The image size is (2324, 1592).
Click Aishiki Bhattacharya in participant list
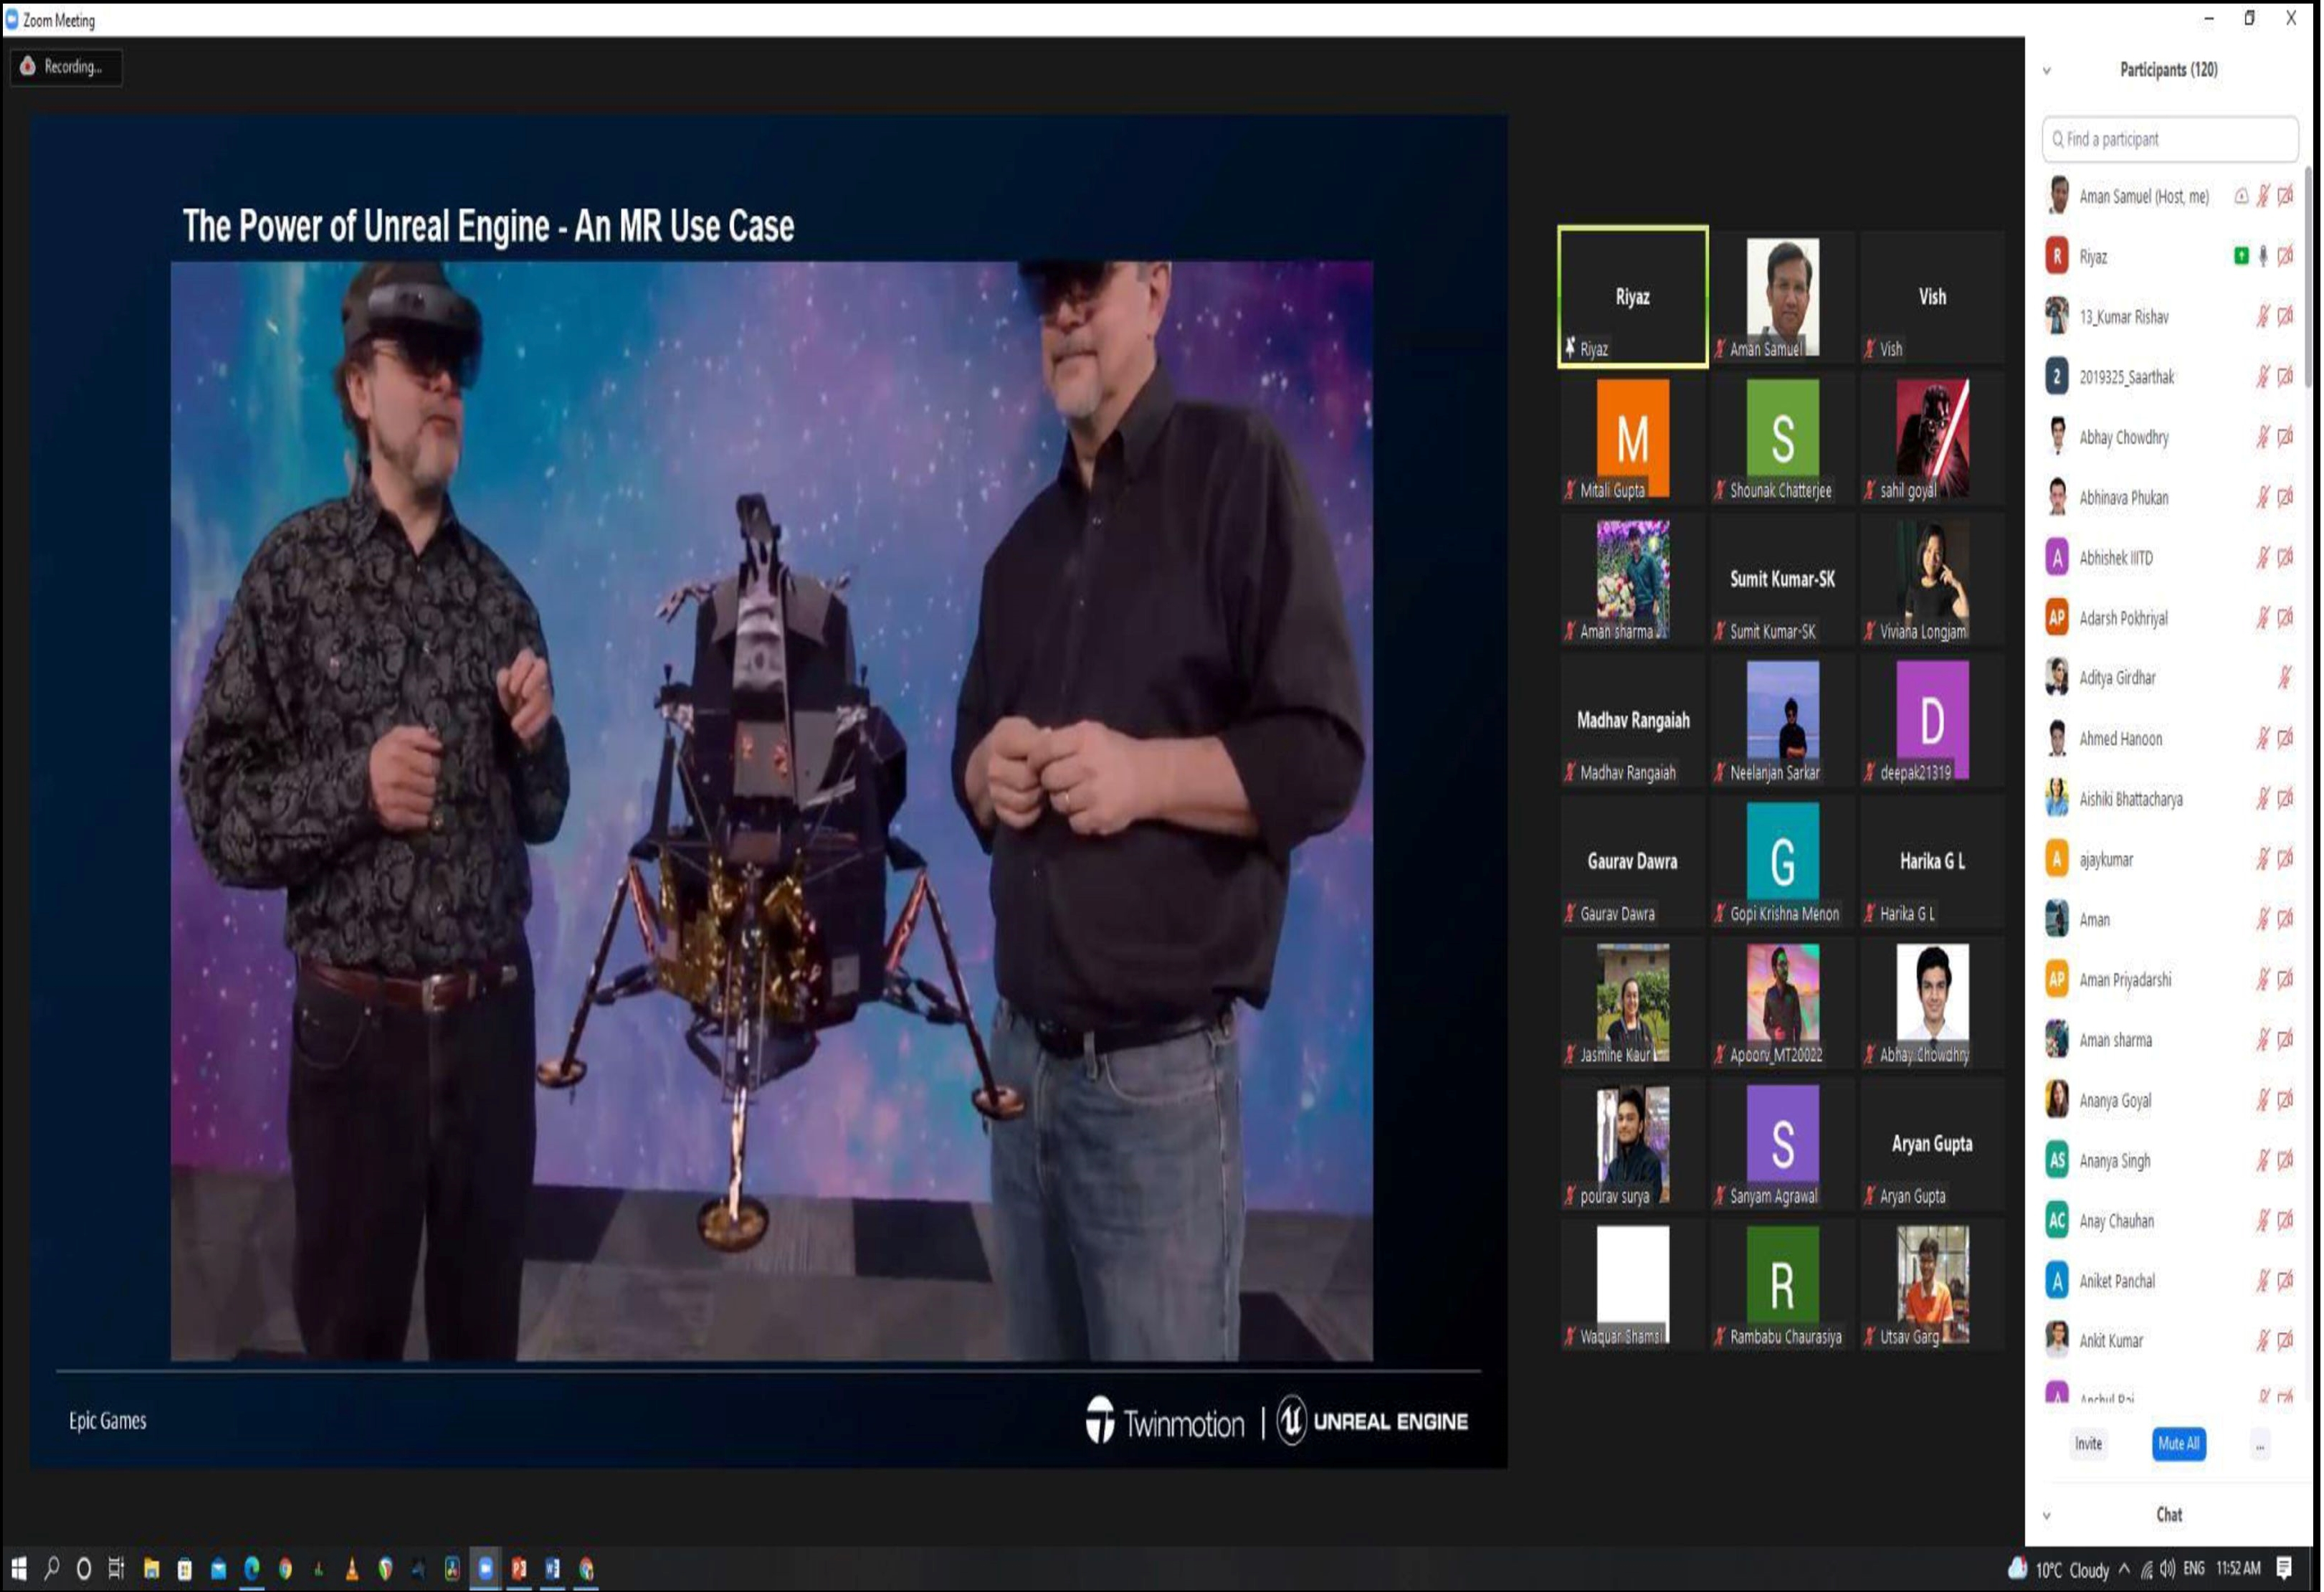tap(2170, 798)
